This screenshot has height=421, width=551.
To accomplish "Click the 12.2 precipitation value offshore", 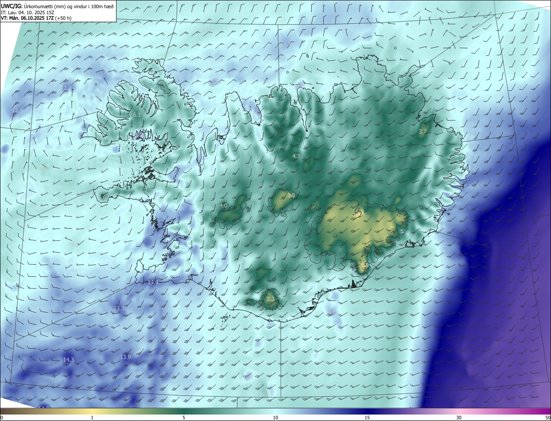I will pos(66,88).
